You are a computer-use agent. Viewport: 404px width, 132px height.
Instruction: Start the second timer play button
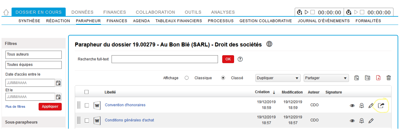[356, 12]
